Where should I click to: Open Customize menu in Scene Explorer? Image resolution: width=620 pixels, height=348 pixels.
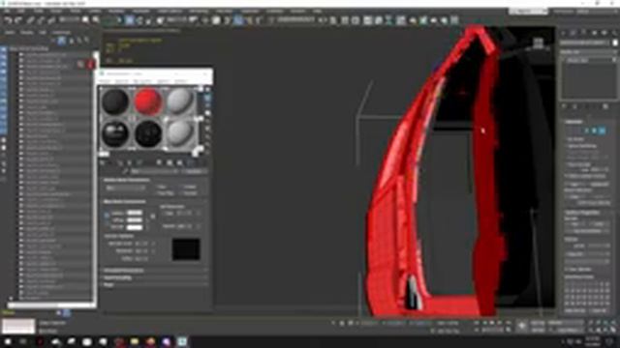pyautogui.click(x=61, y=32)
